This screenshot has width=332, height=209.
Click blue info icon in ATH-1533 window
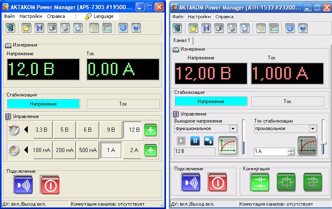(x=290, y=28)
